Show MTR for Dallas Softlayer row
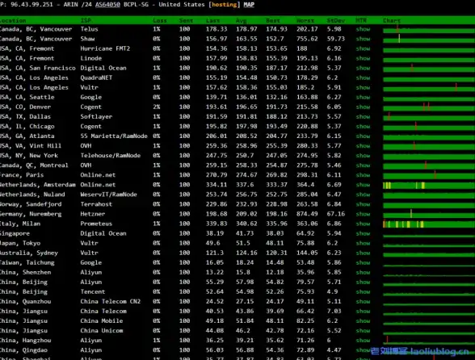 363,116
